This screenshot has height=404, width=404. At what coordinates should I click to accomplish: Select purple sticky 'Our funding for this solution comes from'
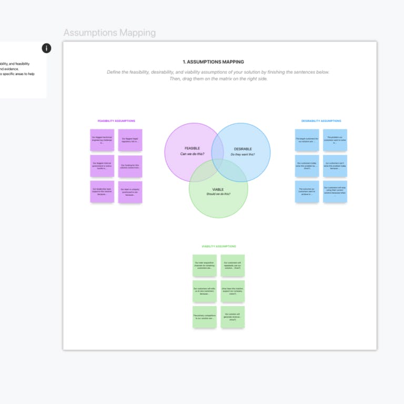130,166
